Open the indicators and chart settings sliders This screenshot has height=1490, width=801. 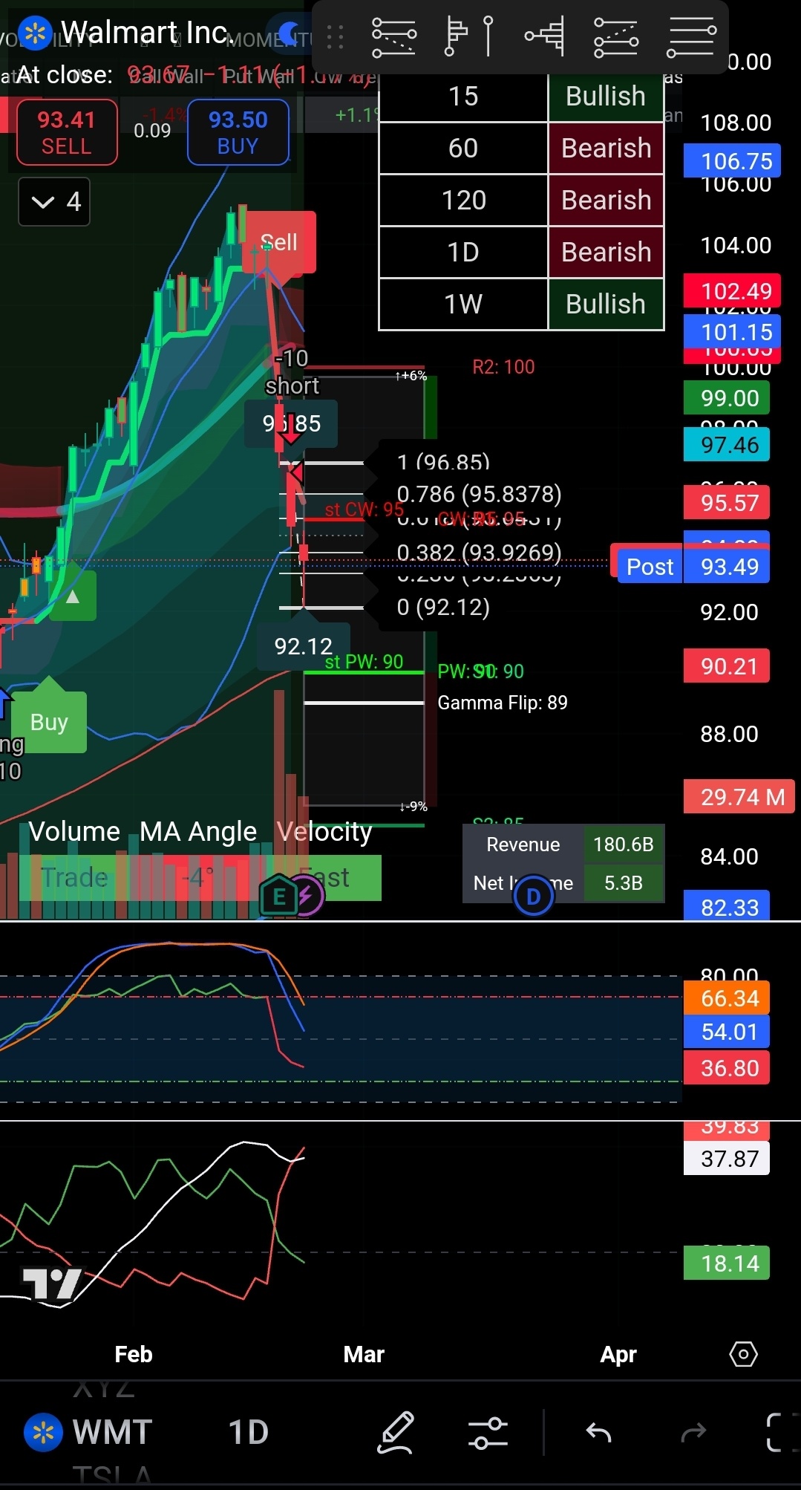(488, 1432)
